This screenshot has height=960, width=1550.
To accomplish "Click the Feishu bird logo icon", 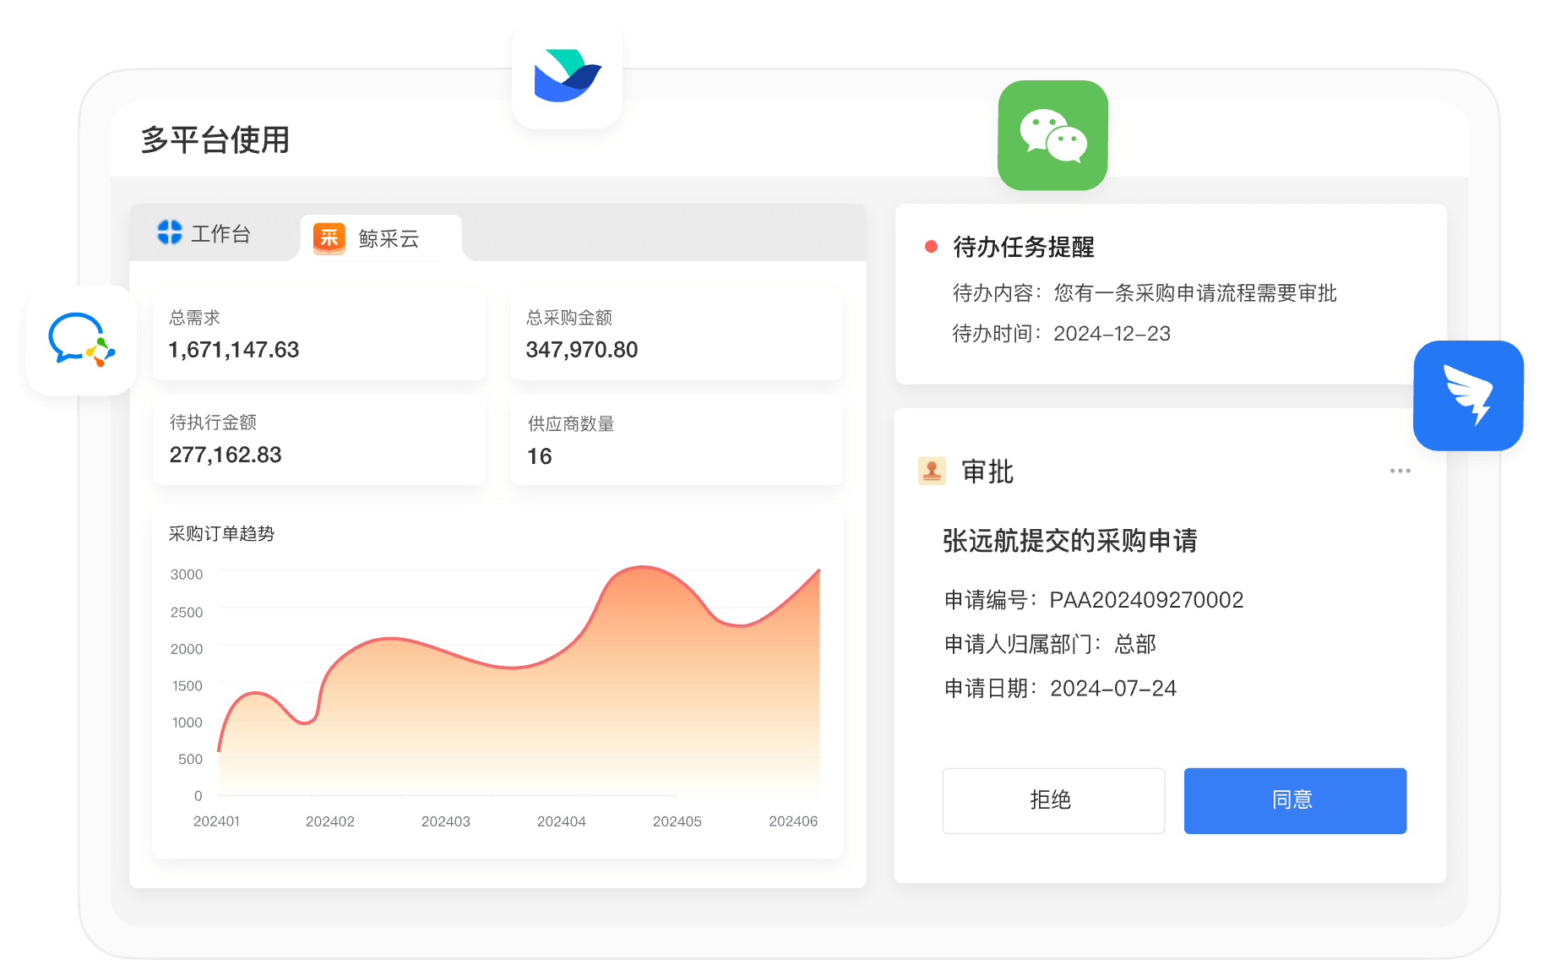I will click(567, 76).
